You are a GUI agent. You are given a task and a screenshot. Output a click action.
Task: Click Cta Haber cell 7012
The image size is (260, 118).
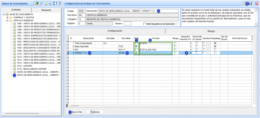coord(126,46)
